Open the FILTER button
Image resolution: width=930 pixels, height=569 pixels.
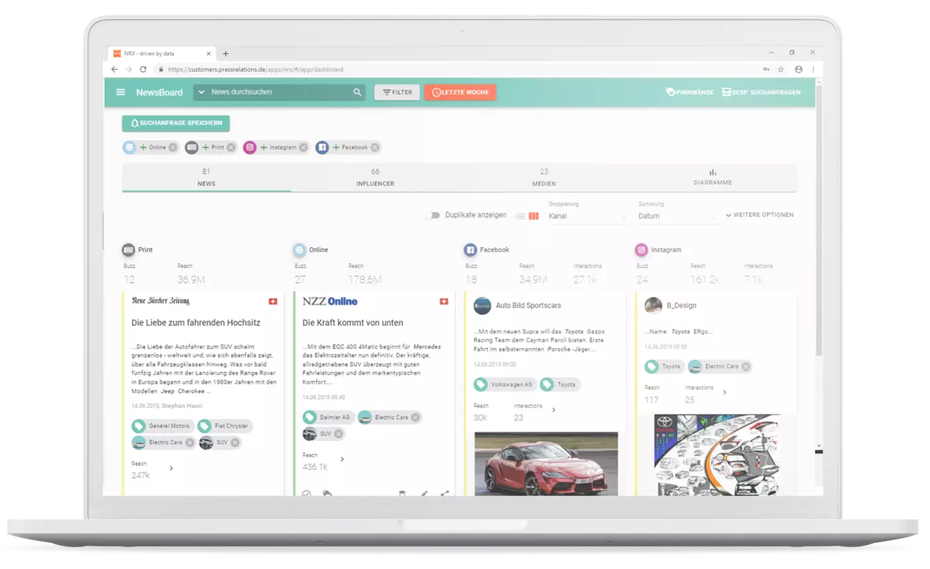click(397, 92)
